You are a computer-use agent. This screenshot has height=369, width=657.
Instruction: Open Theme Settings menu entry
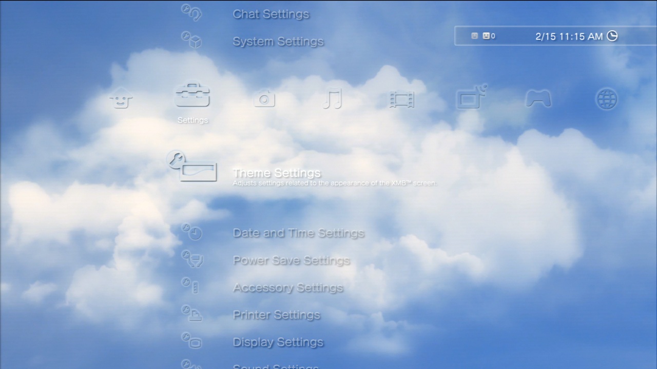277,173
